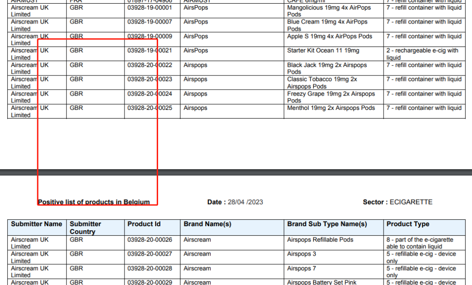Screen dimensions: 472x285
Task: Select product ID 03928-19-00021
Action: coord(150,51)
